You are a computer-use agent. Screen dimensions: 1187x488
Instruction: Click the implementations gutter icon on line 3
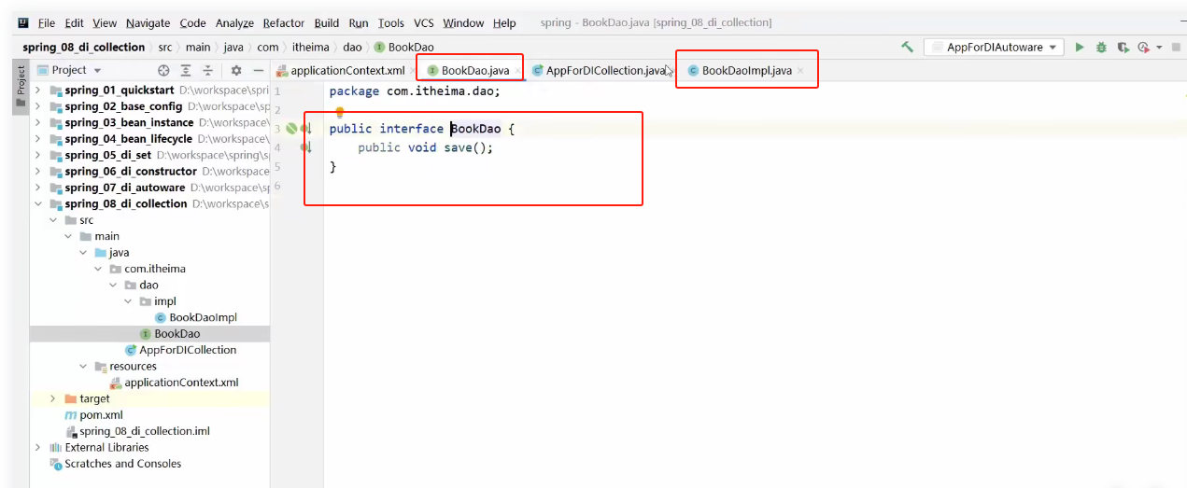click(x=305, y=129)
